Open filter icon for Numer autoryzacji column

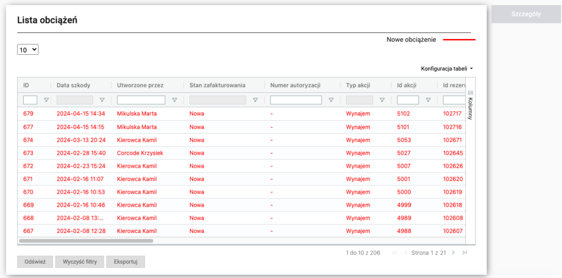(331, 100)
